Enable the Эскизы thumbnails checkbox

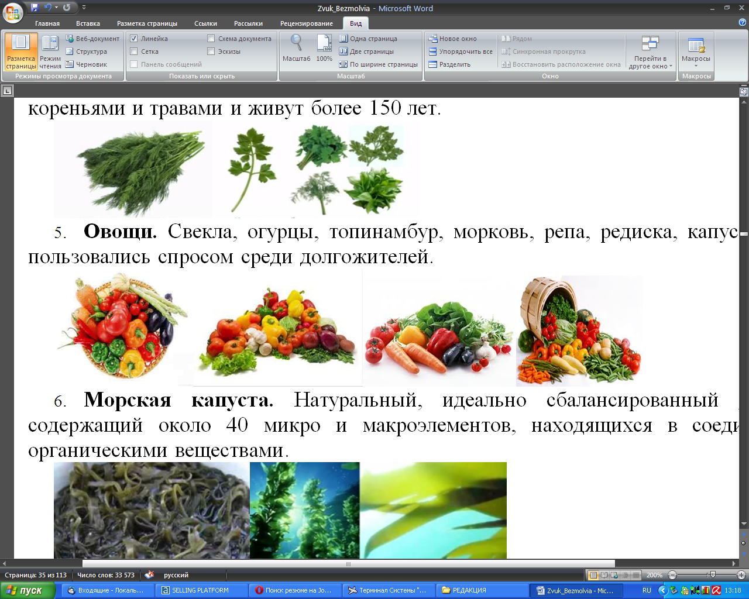click(211, 51)
